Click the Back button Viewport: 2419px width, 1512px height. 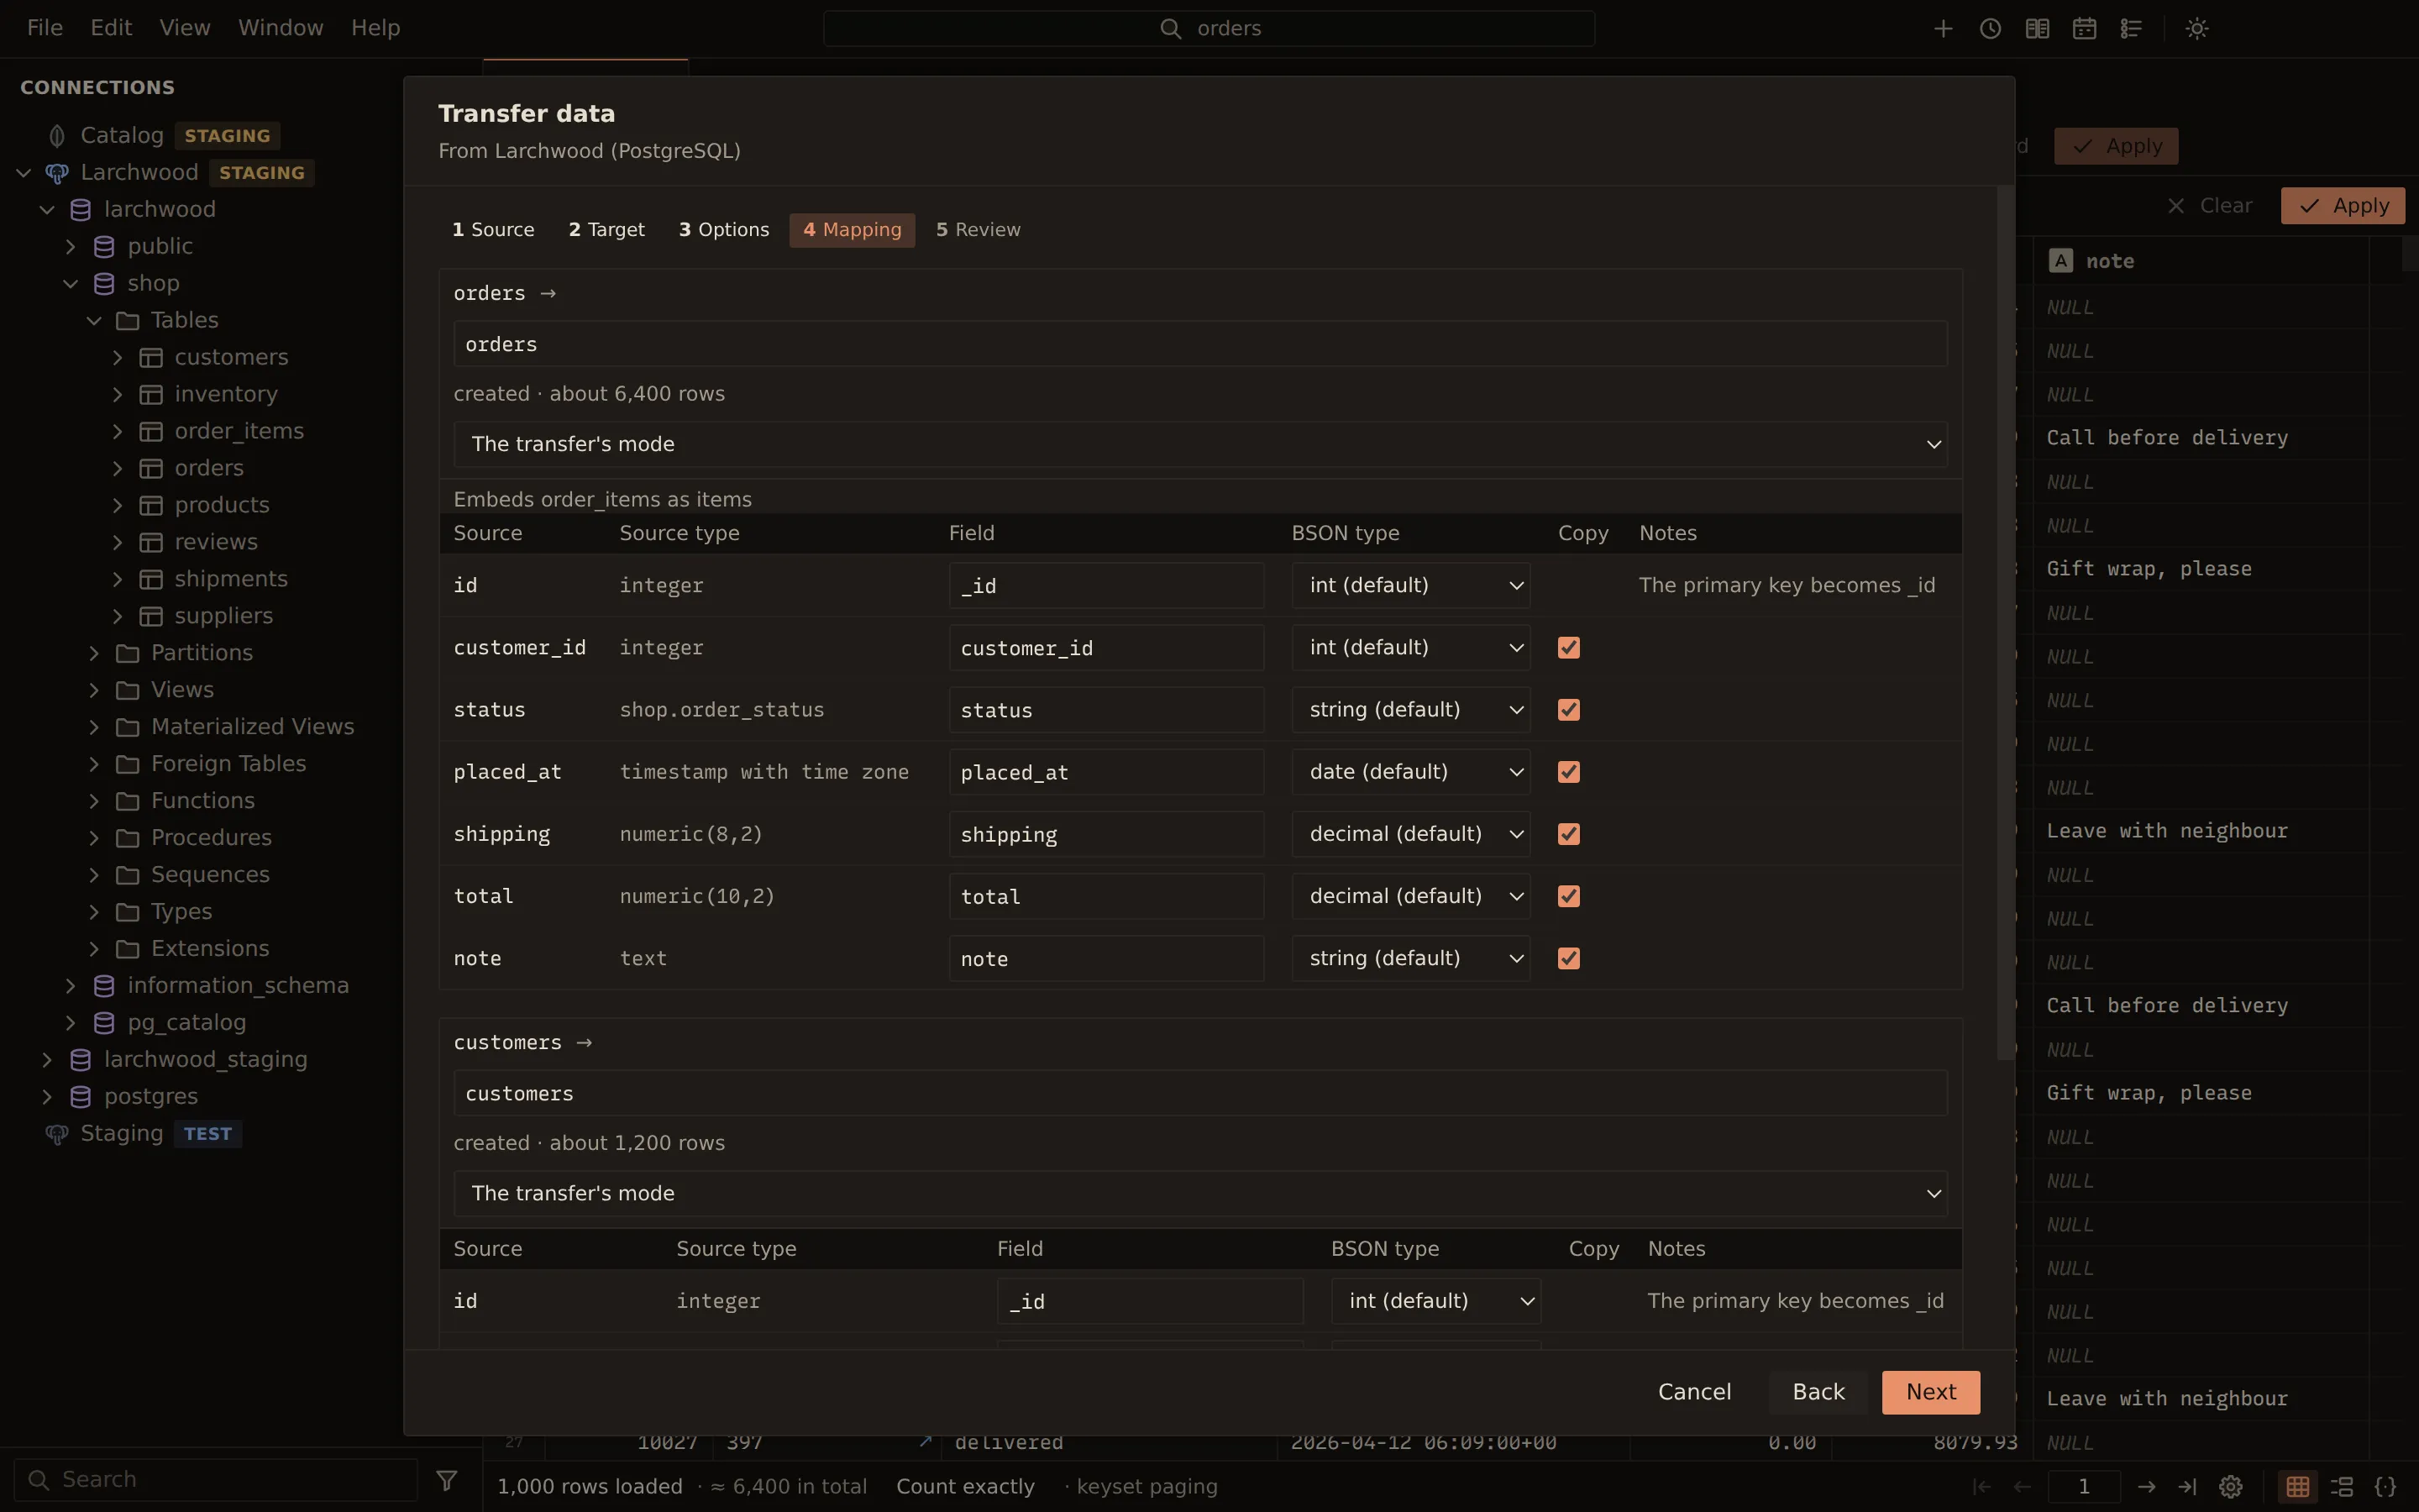(x=1818, y=1392)
